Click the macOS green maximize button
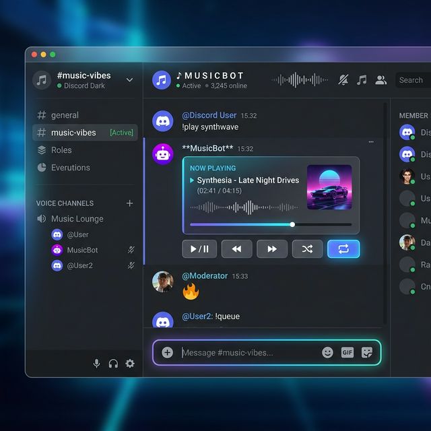 [x=53, y=55]
